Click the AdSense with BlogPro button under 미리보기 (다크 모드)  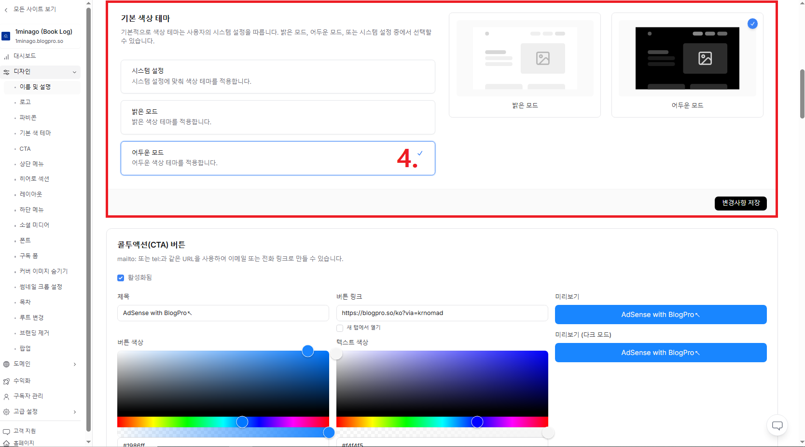(x=661, y=353)
